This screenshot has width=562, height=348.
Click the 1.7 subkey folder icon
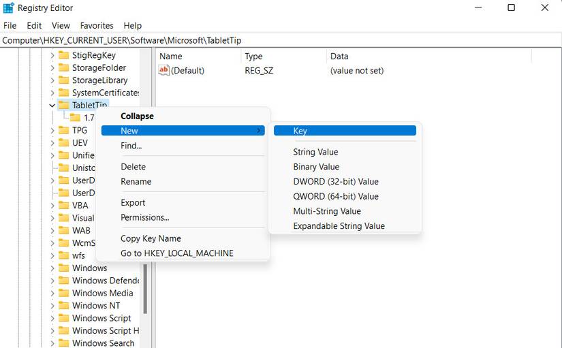pos(75,117)
